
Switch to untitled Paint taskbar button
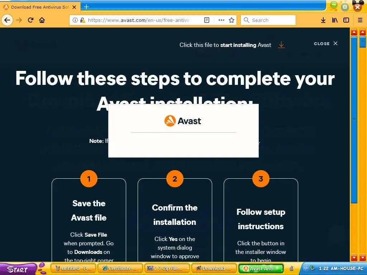(73, 269)
